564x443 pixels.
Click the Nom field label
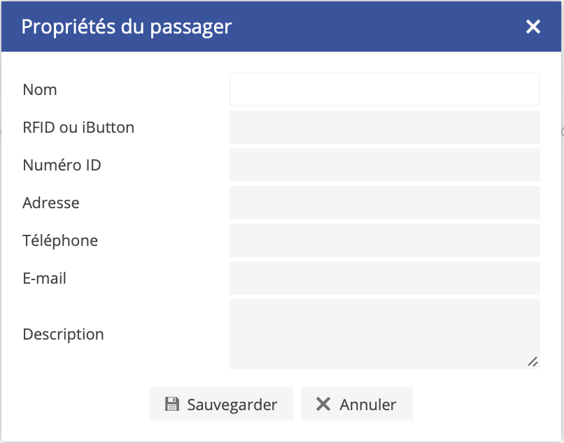(40, 89)
